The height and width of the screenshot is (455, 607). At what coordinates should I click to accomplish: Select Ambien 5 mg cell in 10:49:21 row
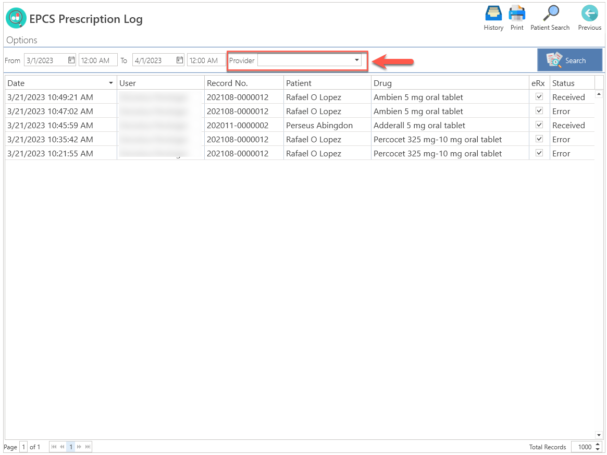coord(450,97)
